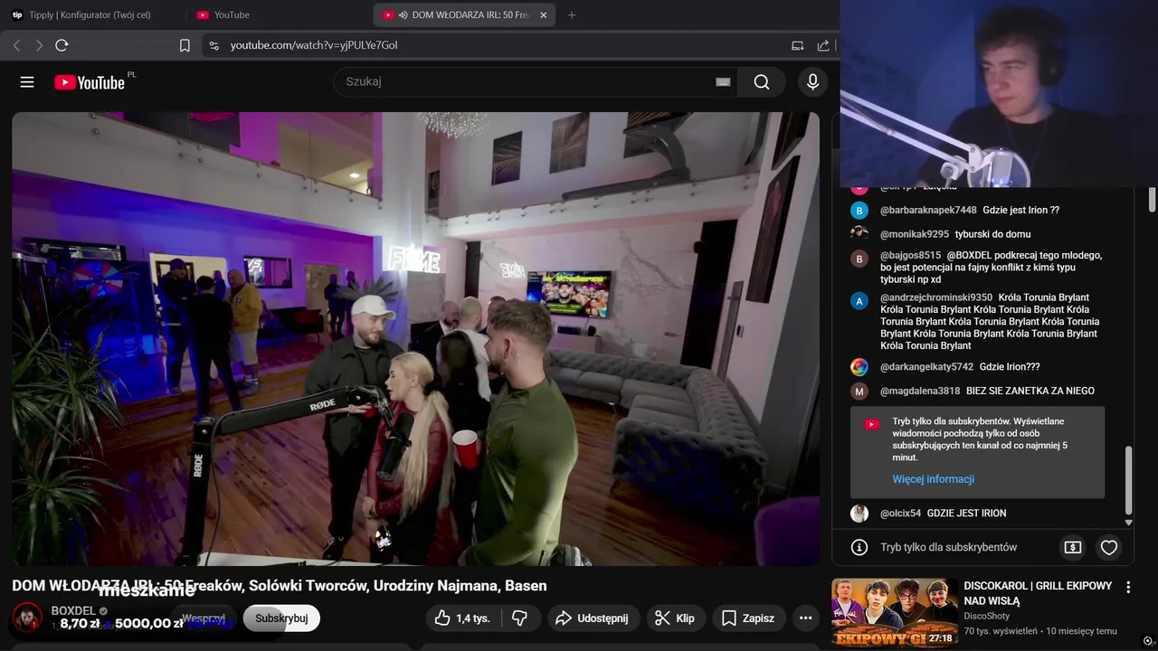
Task: Click username @bajgos8515 in chat
Action: 910,256
